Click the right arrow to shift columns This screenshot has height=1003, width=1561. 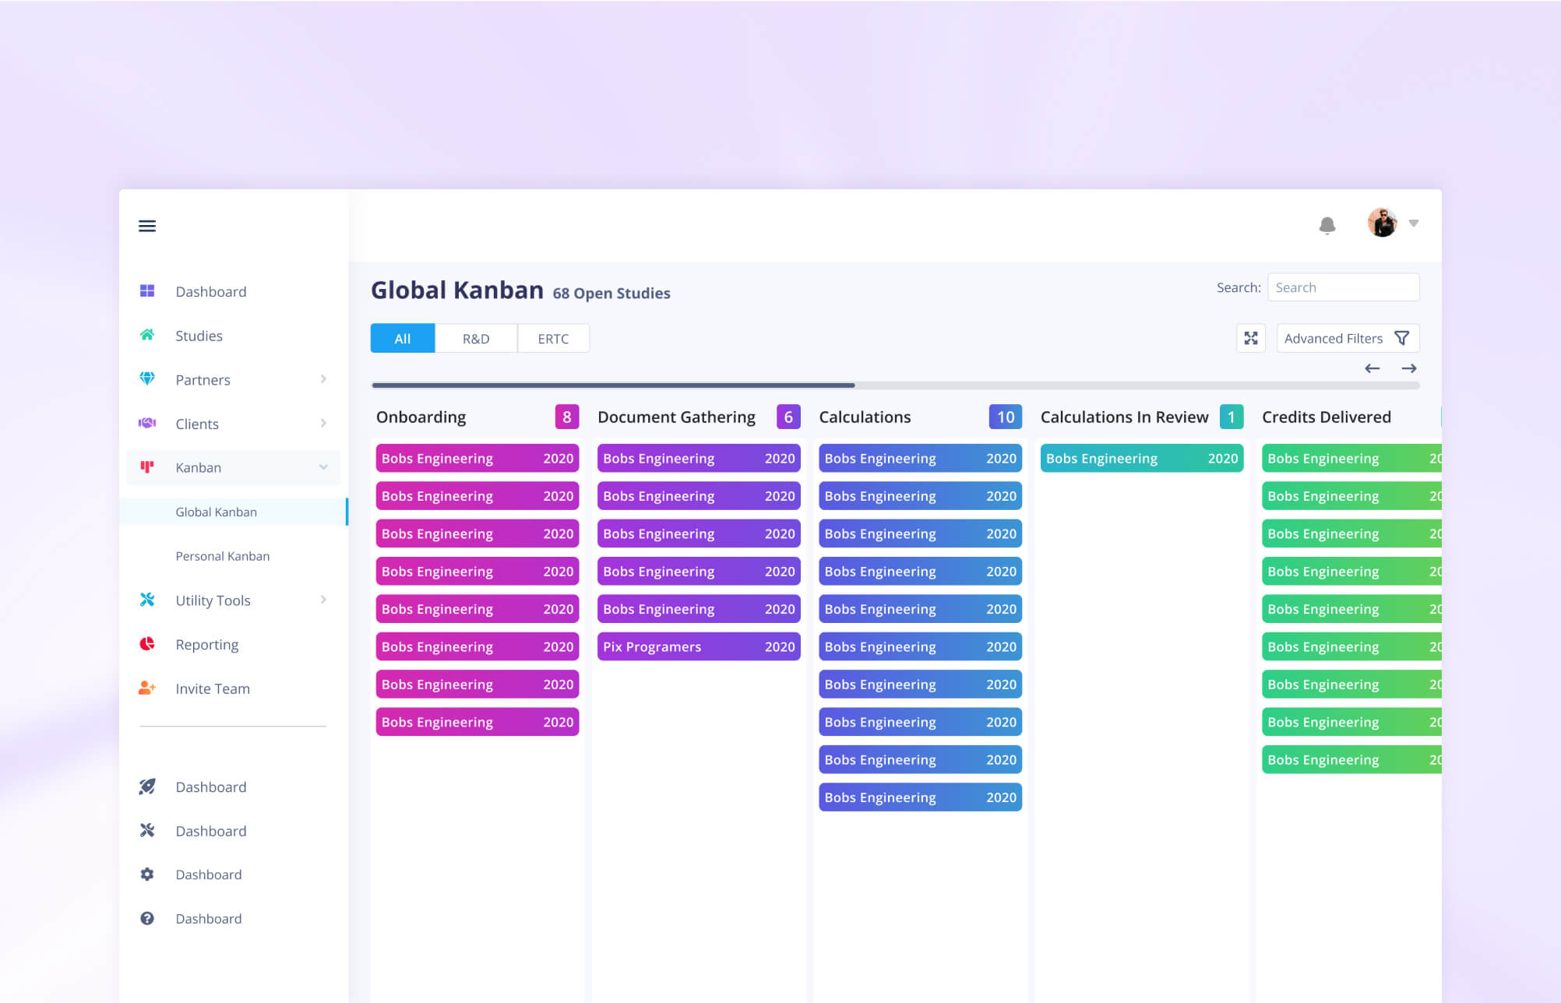(1409, 368)
